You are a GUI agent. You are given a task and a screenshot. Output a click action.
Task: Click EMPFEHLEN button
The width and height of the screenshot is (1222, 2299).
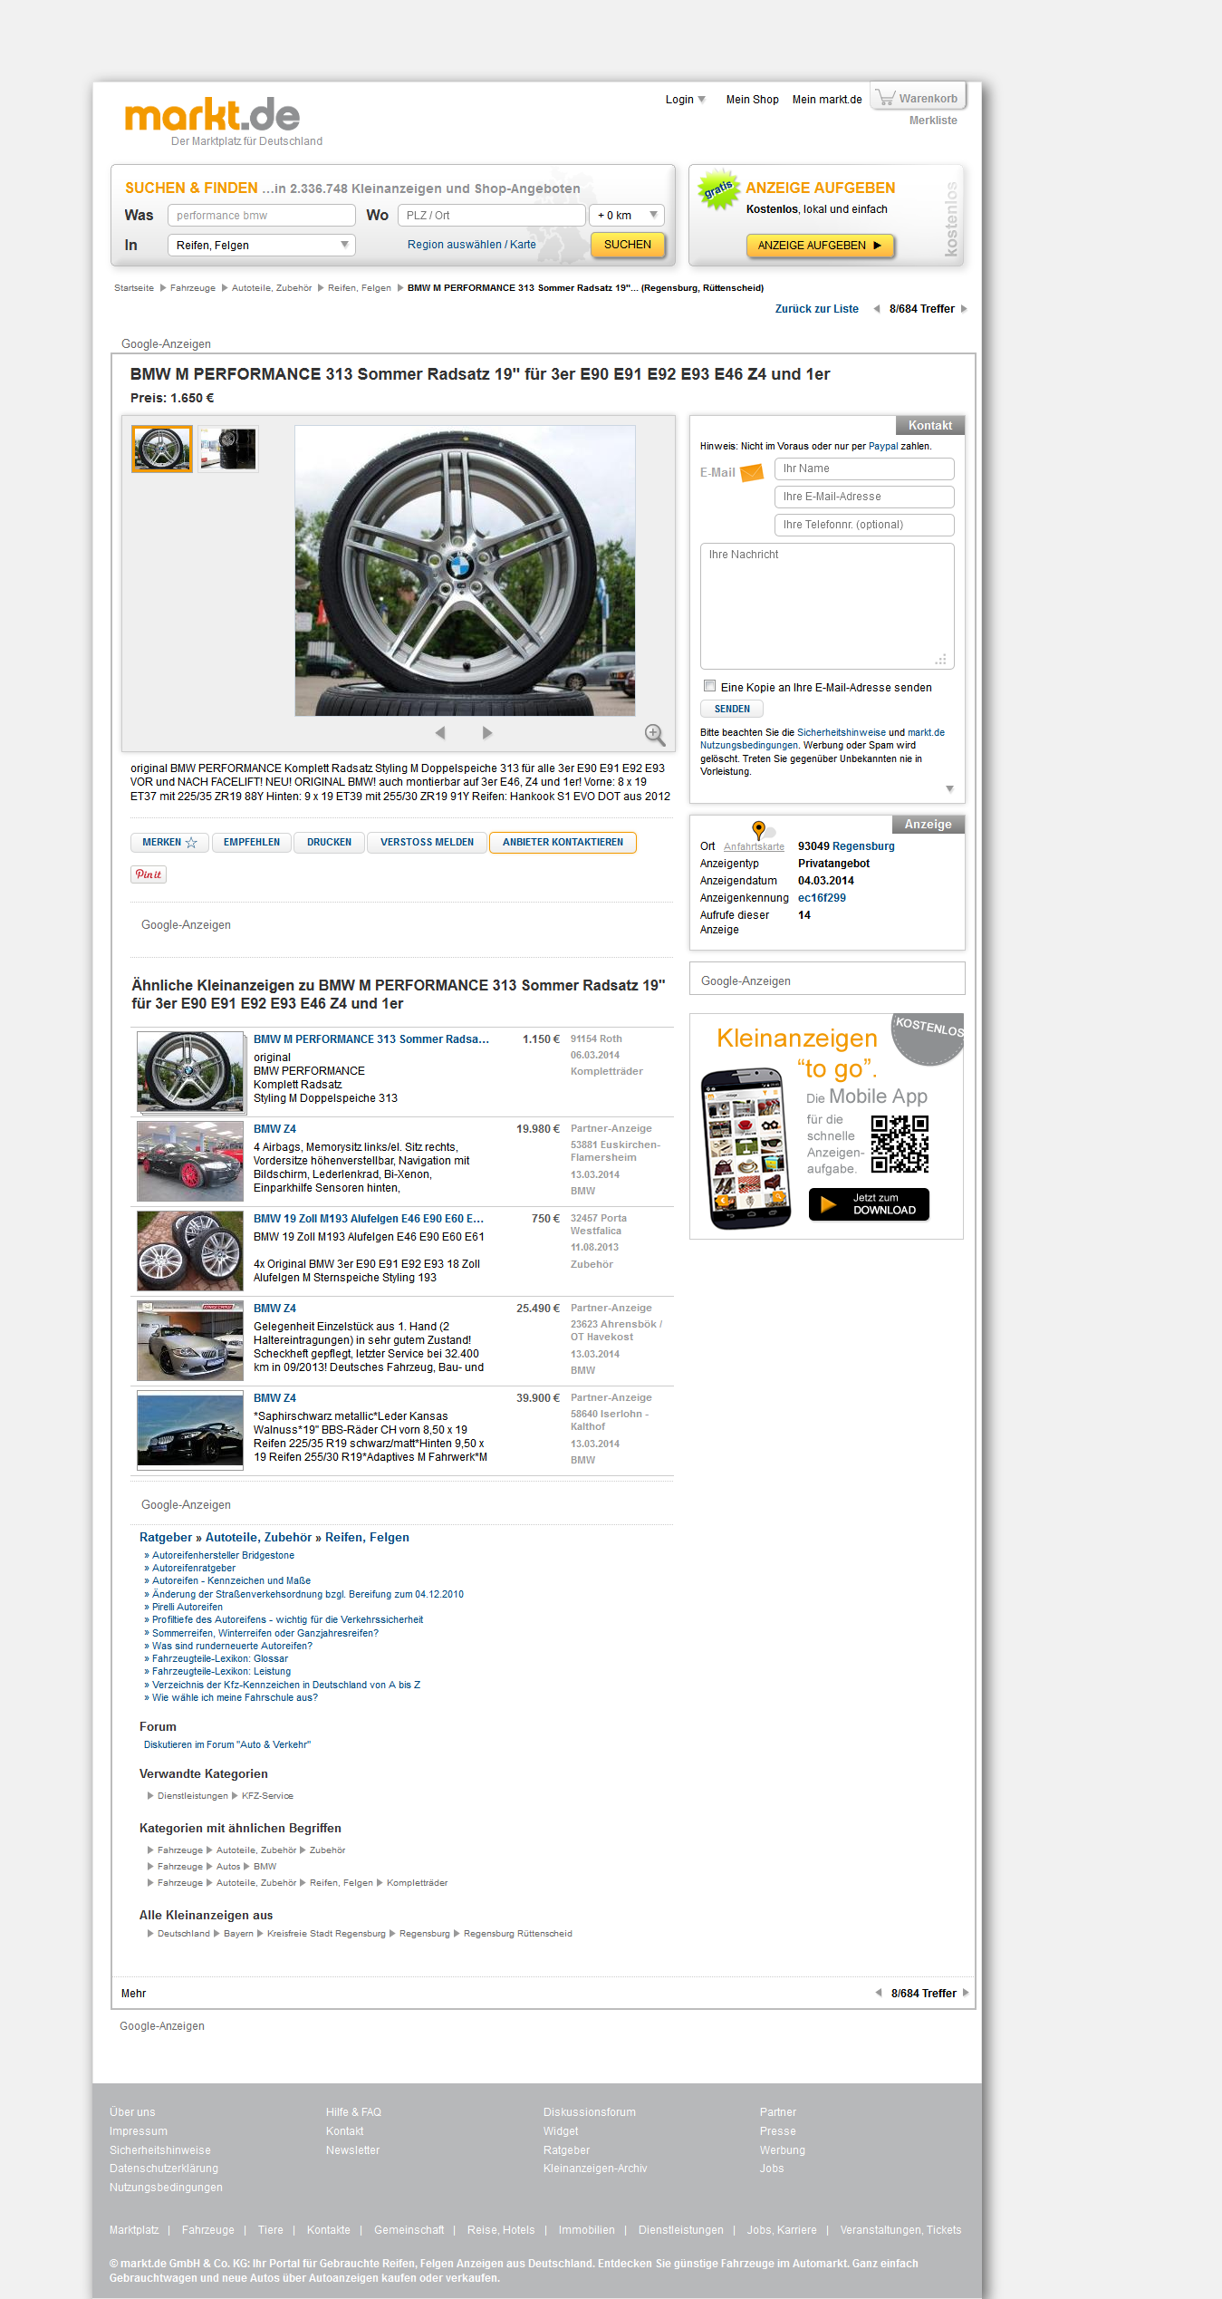coord(252,843)
